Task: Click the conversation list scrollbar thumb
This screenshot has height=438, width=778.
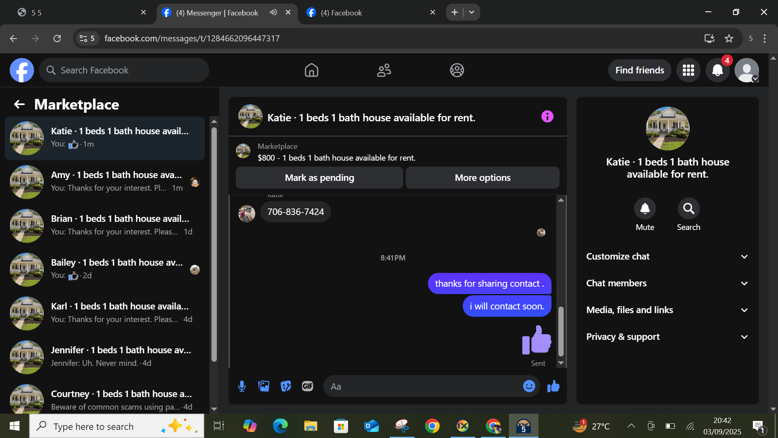Action: [x=214, y=245]
